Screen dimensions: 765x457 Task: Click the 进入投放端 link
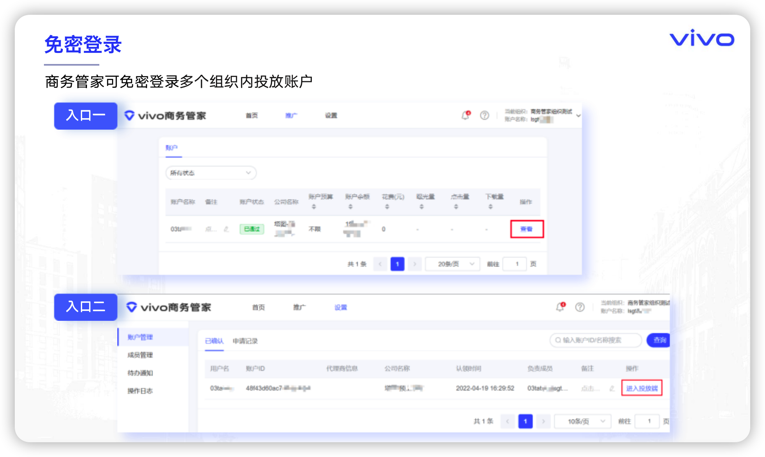point(641,388)
